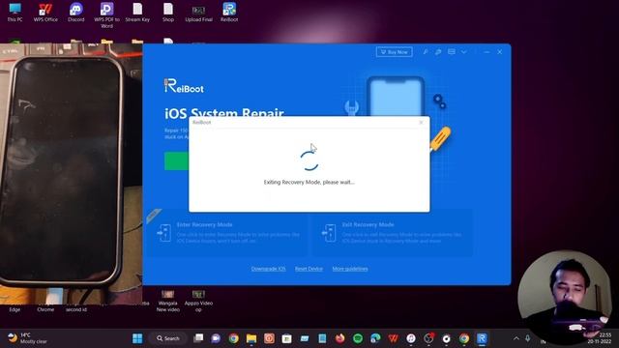
Task: Close the Exiting Recovery Mode dialog
Action: [422, 123]
